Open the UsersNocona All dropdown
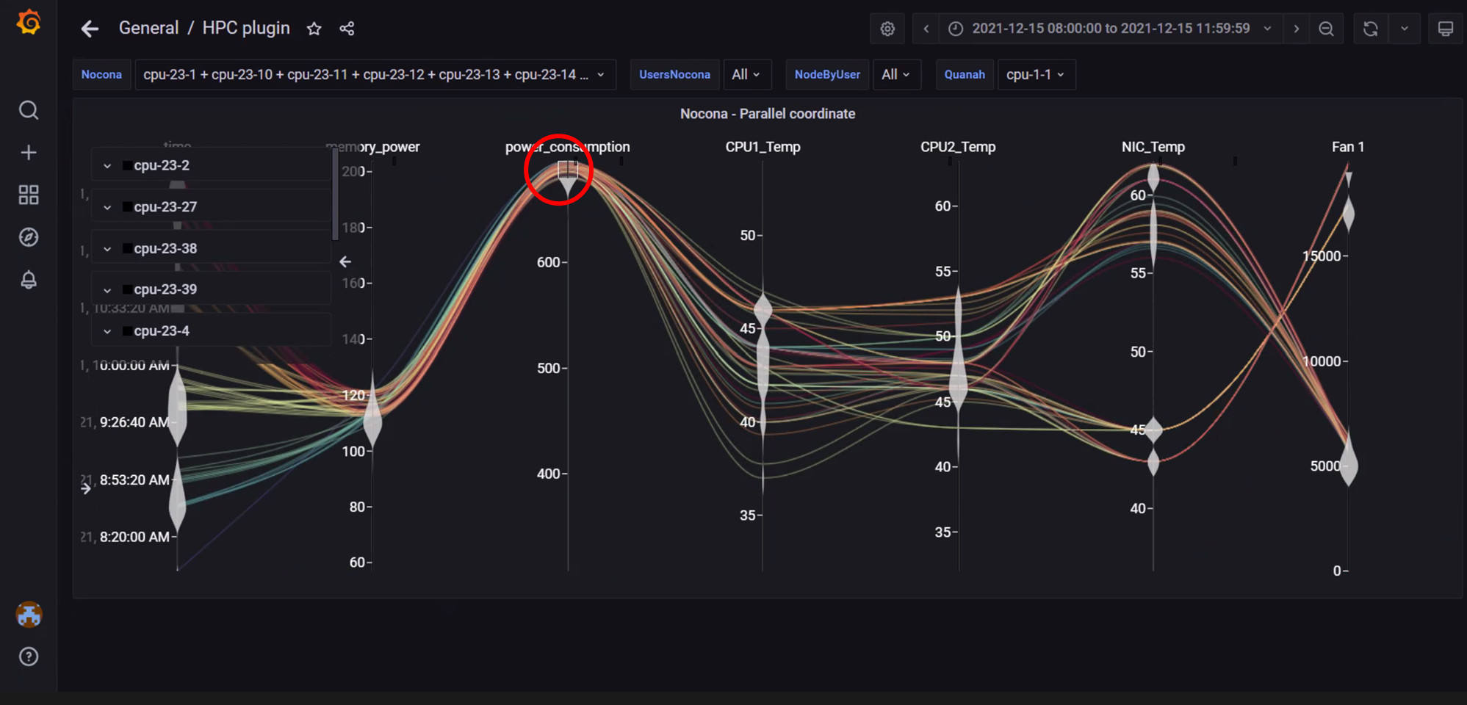Viewport: 1467px width, 705px height. click(x=747, y=74)
